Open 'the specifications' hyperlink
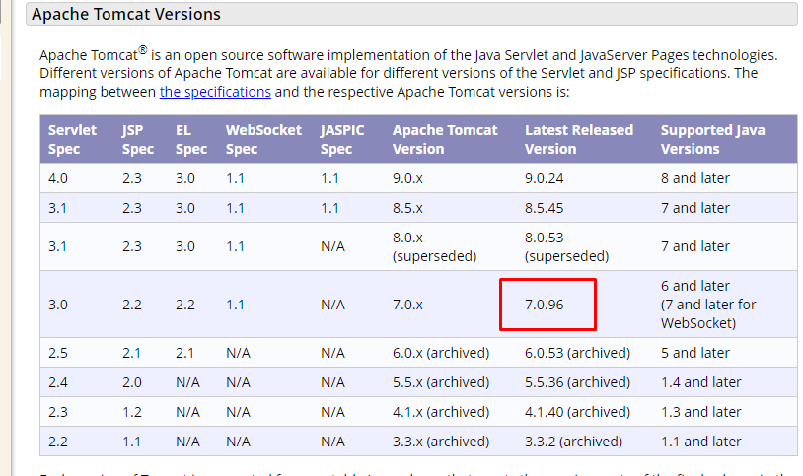The width and height of the screenshot is (803, 476). pos(215,92)
